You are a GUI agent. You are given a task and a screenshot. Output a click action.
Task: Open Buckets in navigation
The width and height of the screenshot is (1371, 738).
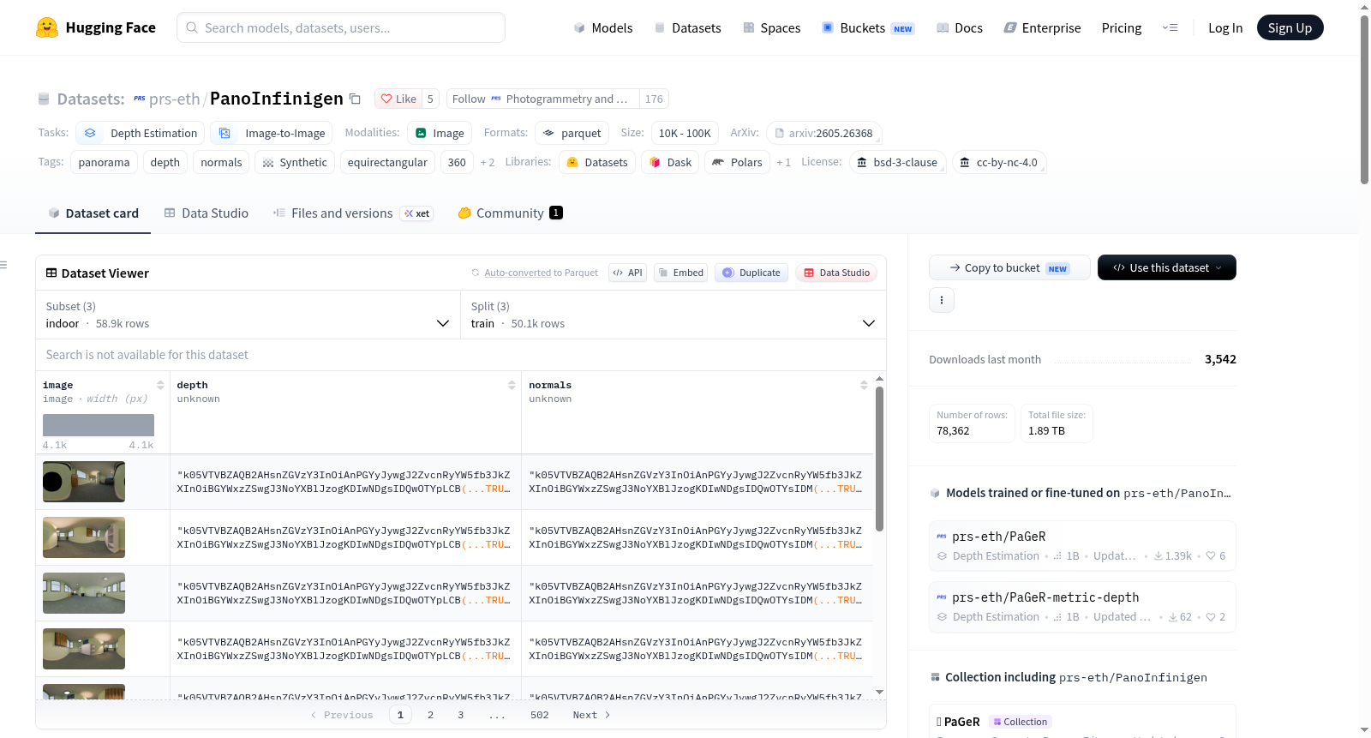(868, 27)
